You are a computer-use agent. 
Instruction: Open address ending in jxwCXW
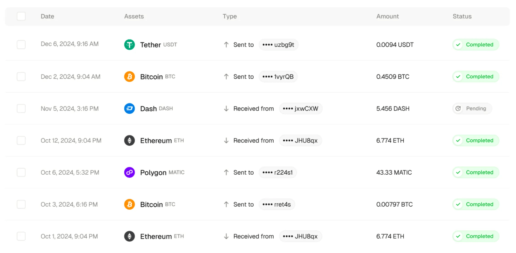(x=300, y=108)
